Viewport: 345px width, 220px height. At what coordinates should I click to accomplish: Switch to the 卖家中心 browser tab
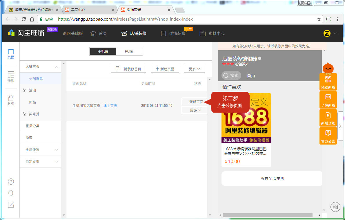pos(89,10)
